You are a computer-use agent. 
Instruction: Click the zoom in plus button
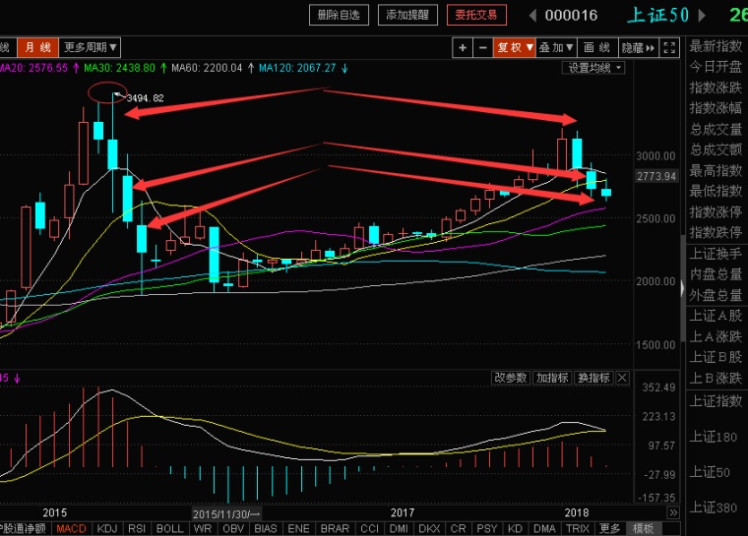464,47
